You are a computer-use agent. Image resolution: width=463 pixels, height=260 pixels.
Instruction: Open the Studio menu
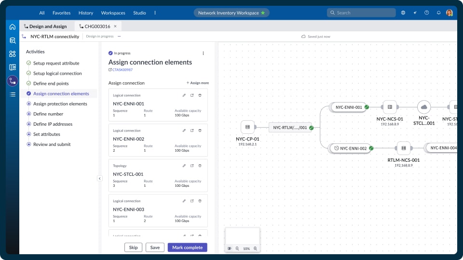(139, 13)
